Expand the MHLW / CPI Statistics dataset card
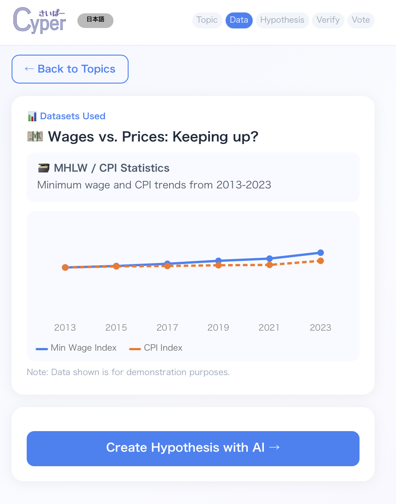 193,177
